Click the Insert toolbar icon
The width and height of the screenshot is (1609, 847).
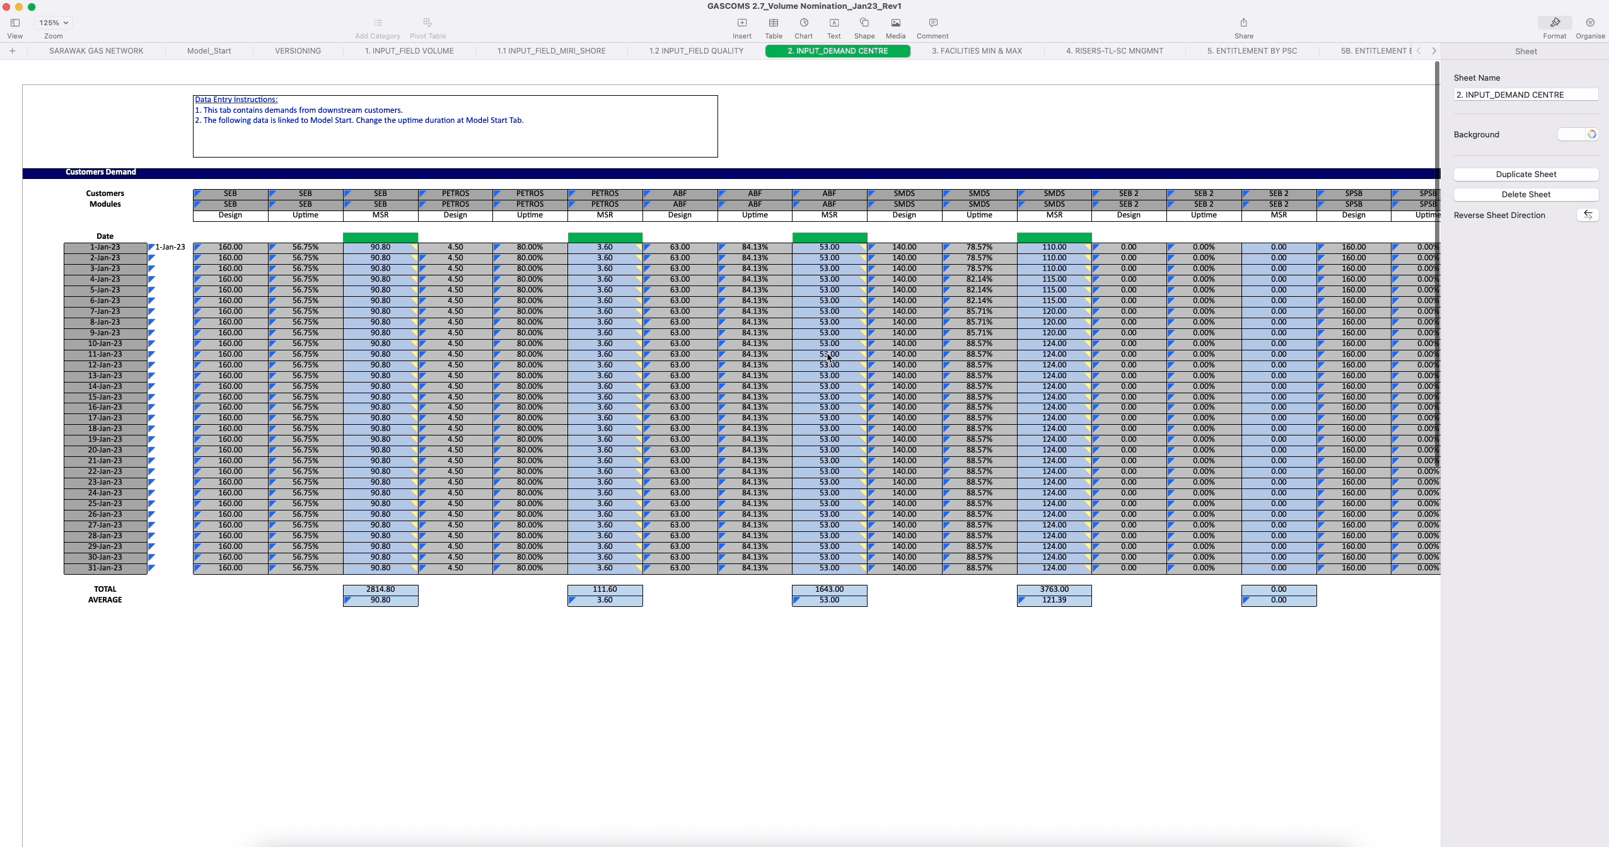click(x=741, y=23)
